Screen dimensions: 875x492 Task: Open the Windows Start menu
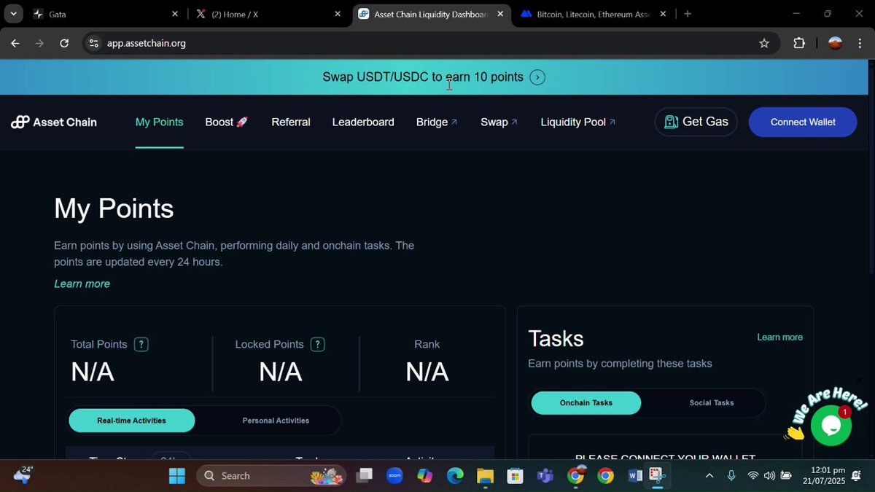[x=177, y=476]
